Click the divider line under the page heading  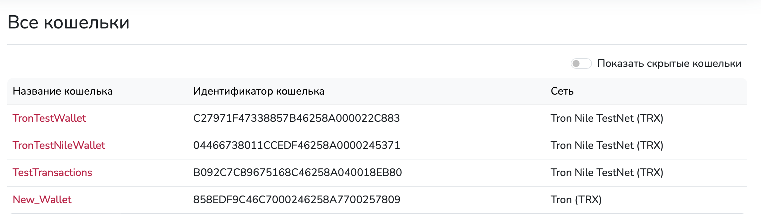coord(377,45)
